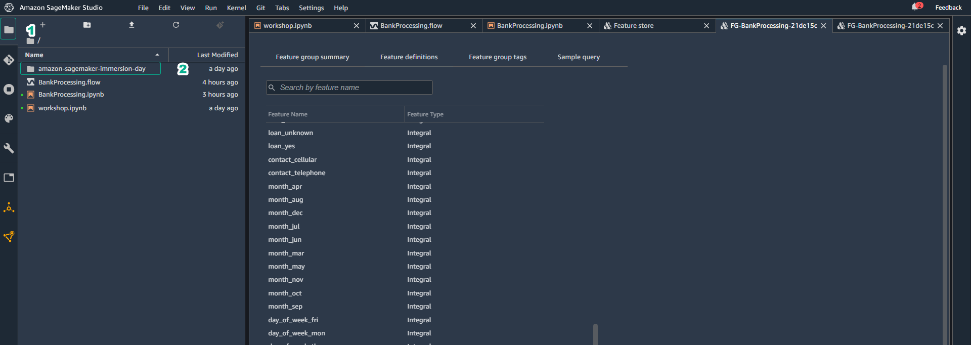Open the File menu
Viewport: 971px width, 345px height.
143,8
